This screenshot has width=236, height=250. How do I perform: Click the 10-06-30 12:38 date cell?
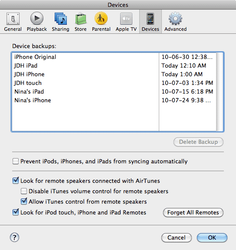(187, 57)
